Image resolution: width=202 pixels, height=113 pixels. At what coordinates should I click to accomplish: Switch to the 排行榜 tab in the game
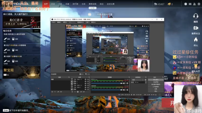pos(75,4)
